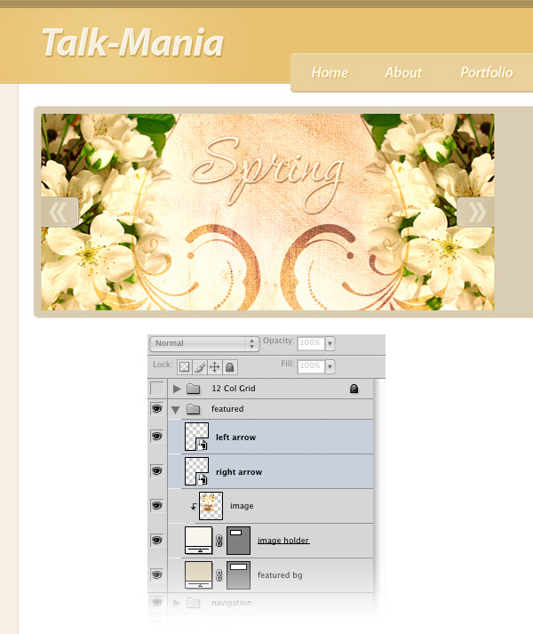Select the navigation group name
This screenshot has width=533, height=634.
tap(232, 603)
